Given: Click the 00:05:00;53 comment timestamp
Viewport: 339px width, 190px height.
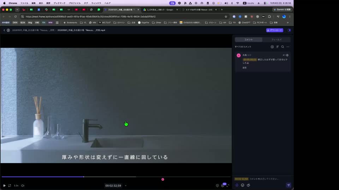Looking at the screenshot, I should (250, 60).
